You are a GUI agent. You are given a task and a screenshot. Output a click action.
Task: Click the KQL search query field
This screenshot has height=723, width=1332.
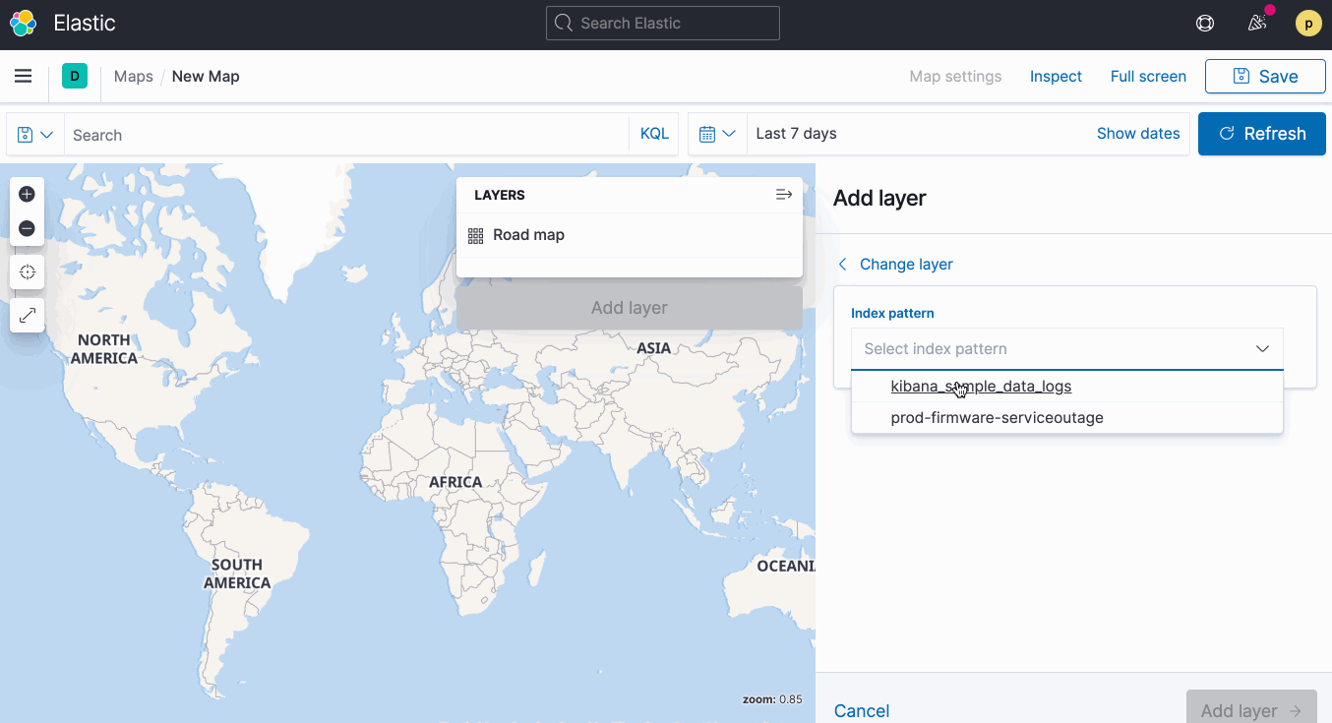(346, 135)
